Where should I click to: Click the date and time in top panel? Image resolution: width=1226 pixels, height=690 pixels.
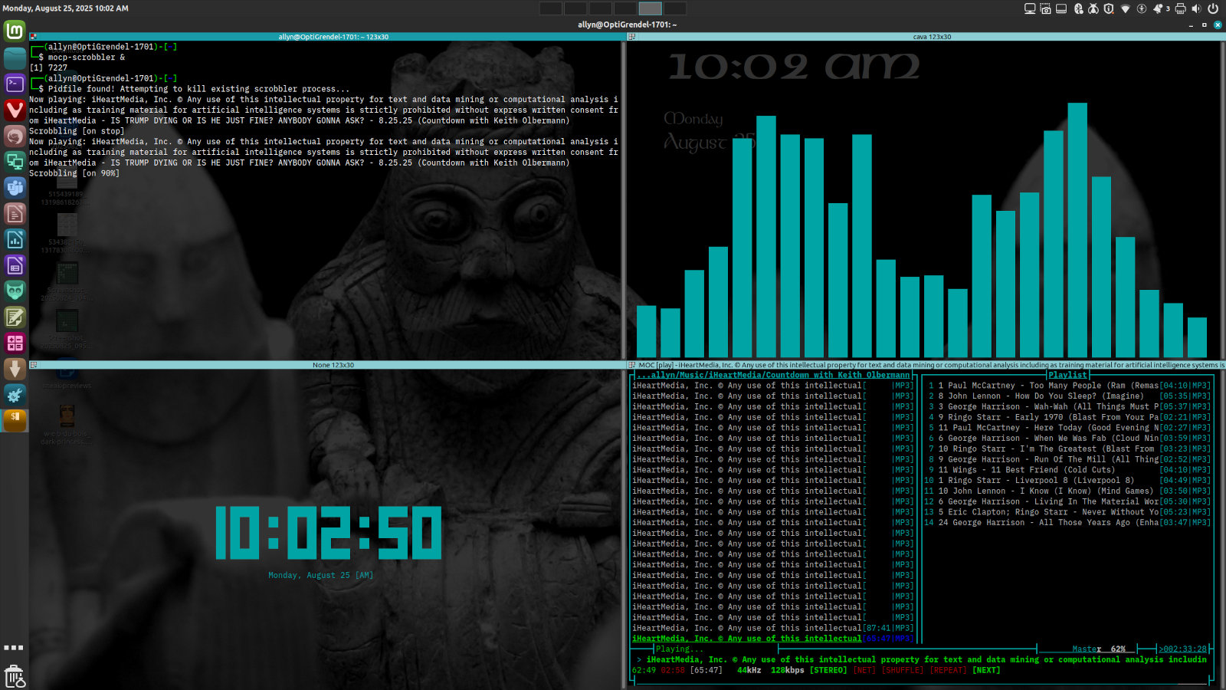(x=66, y=8)
